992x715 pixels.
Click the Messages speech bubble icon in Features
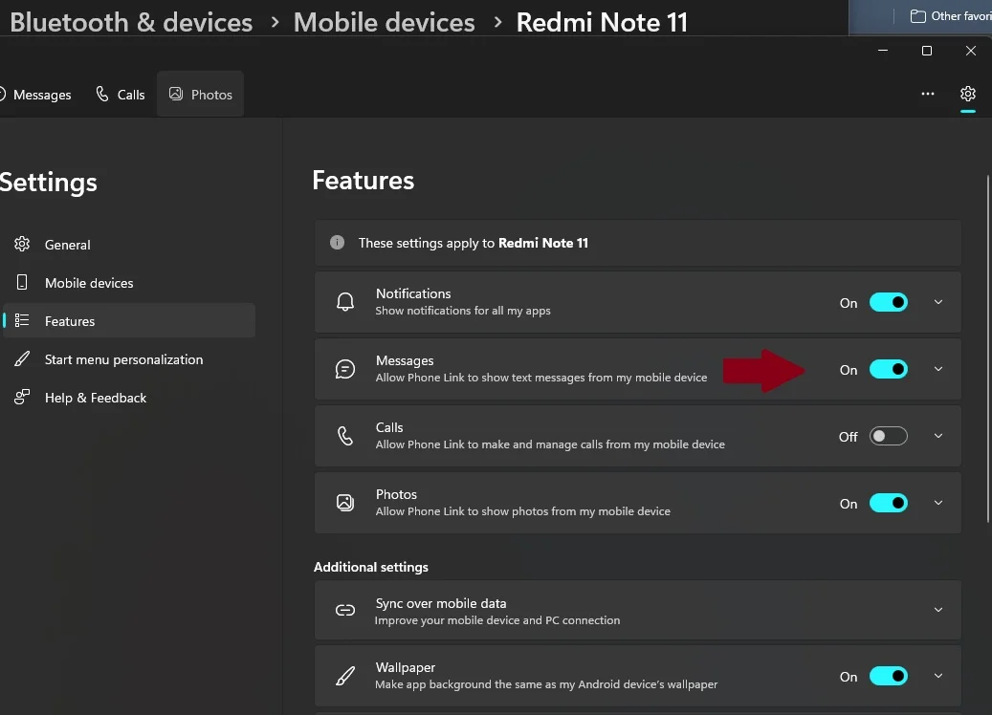pyautogui.click(x=344, y=369)
